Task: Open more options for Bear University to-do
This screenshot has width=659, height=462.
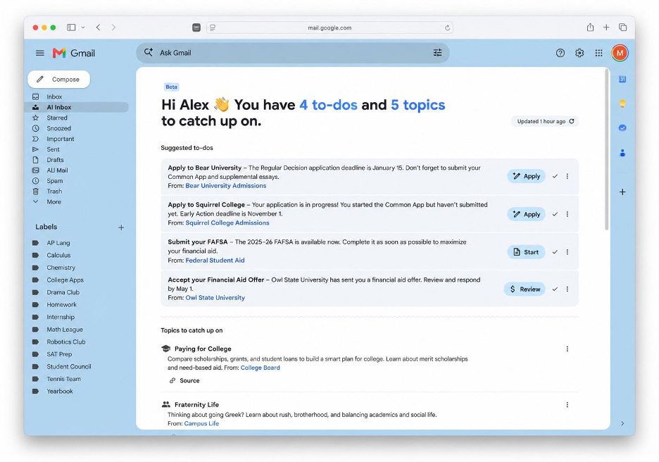Action: (x=567, y=176)
